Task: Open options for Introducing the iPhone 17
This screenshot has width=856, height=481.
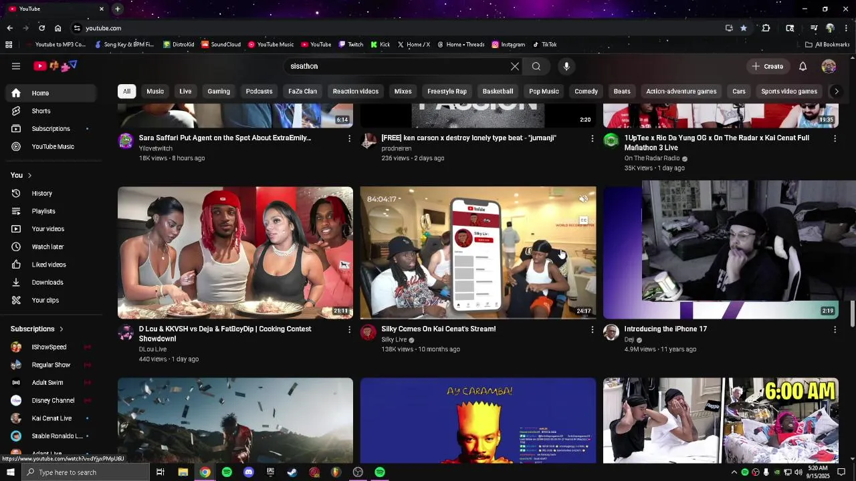Action: [835, 329]
